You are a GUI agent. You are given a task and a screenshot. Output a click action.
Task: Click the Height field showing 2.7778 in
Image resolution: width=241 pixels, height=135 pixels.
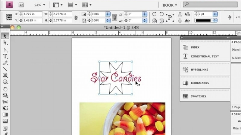click(62, 20)
